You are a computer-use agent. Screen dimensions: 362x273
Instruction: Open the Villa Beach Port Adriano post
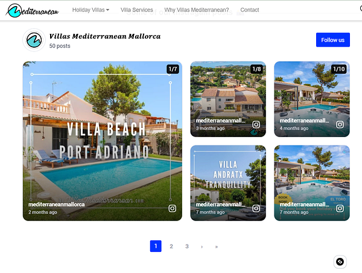103,141
